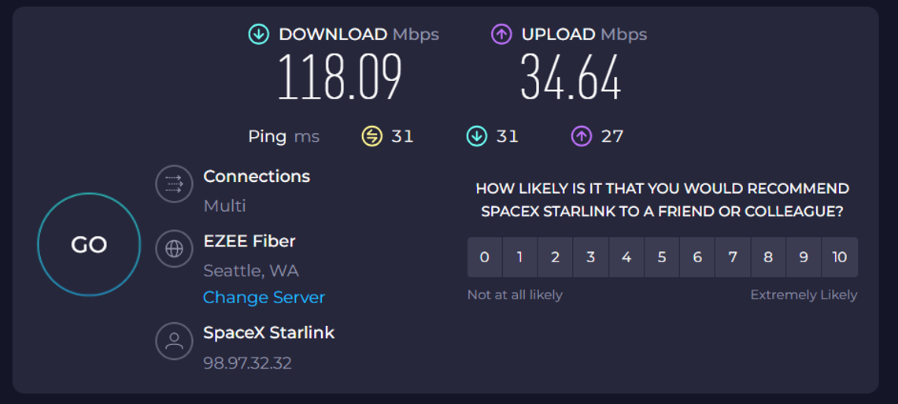Choose rating 7 for SpaceX Starlink
Viewport: 898px width, 404px height.
(x=733, y=258)
